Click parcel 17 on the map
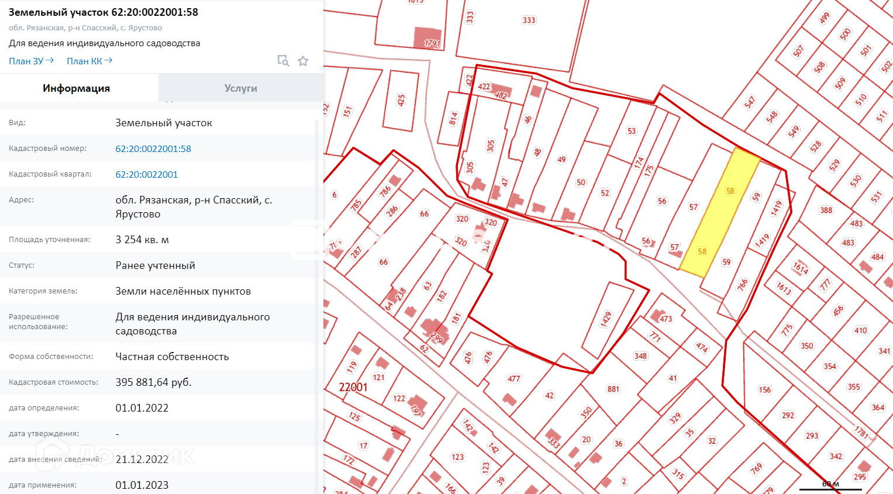893x494 pixels. click(363, 446)
